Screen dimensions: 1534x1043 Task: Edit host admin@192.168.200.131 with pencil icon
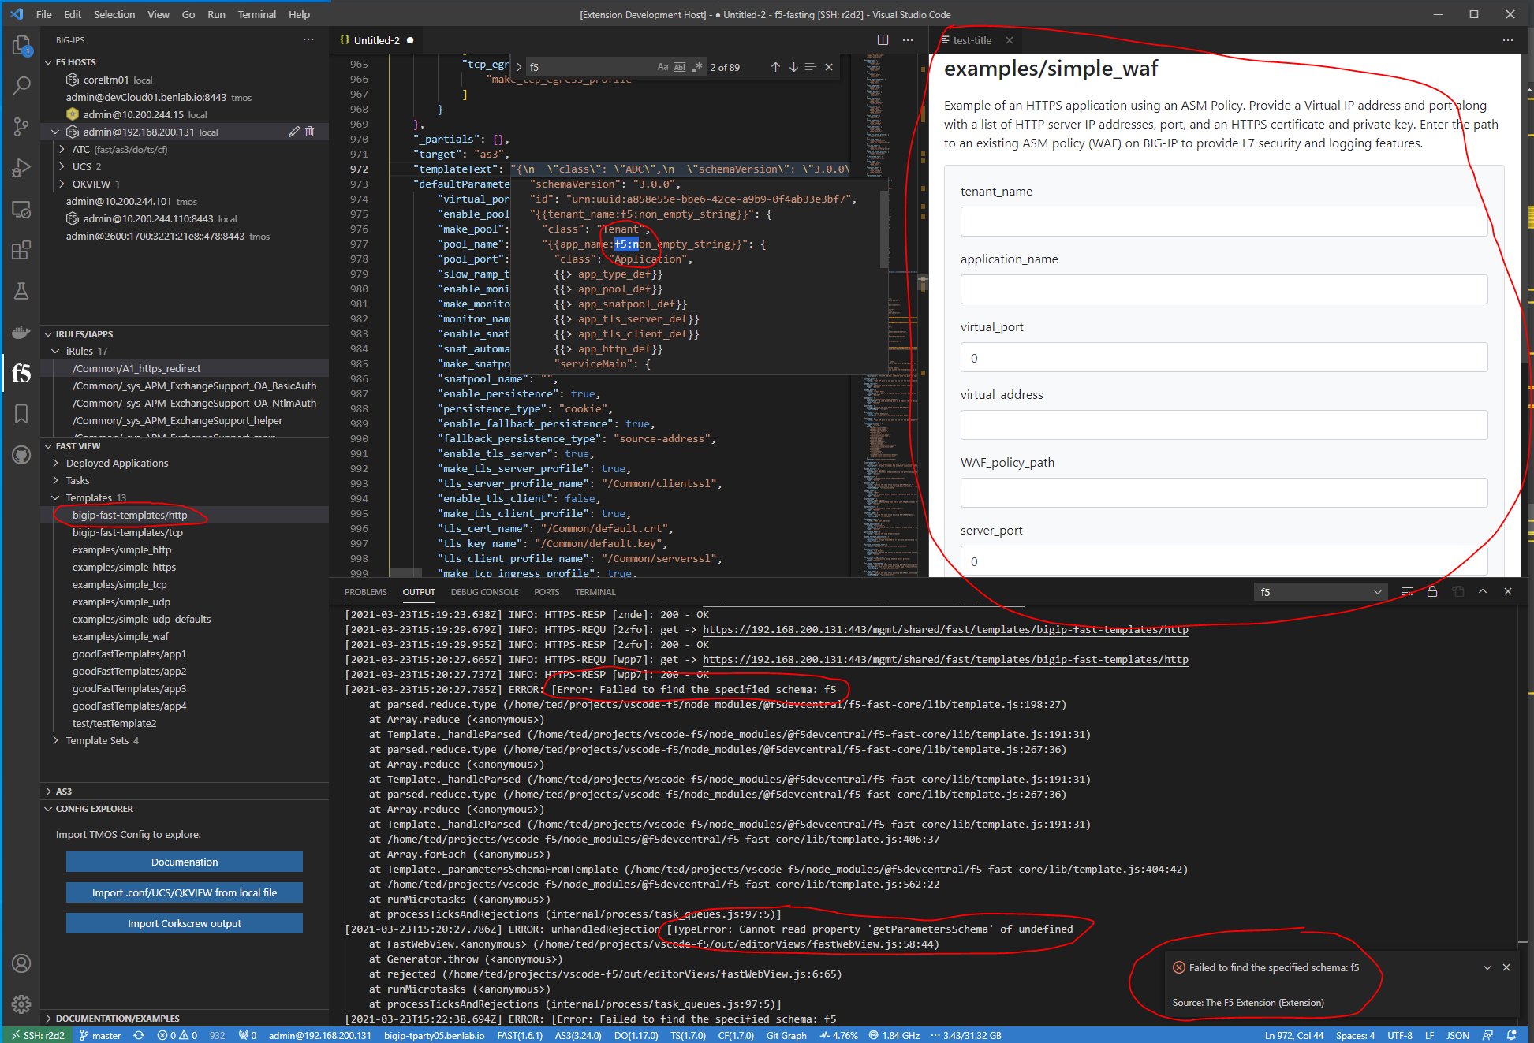click(x=294, y=132)
